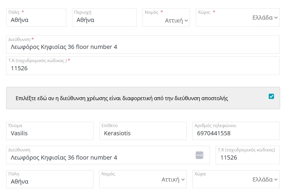Viewport: 286px width, 195px height.
Task: Click the Αριθμός τηλεφώνου phone field
Action: pyautogui.click(x=236, y=133)
